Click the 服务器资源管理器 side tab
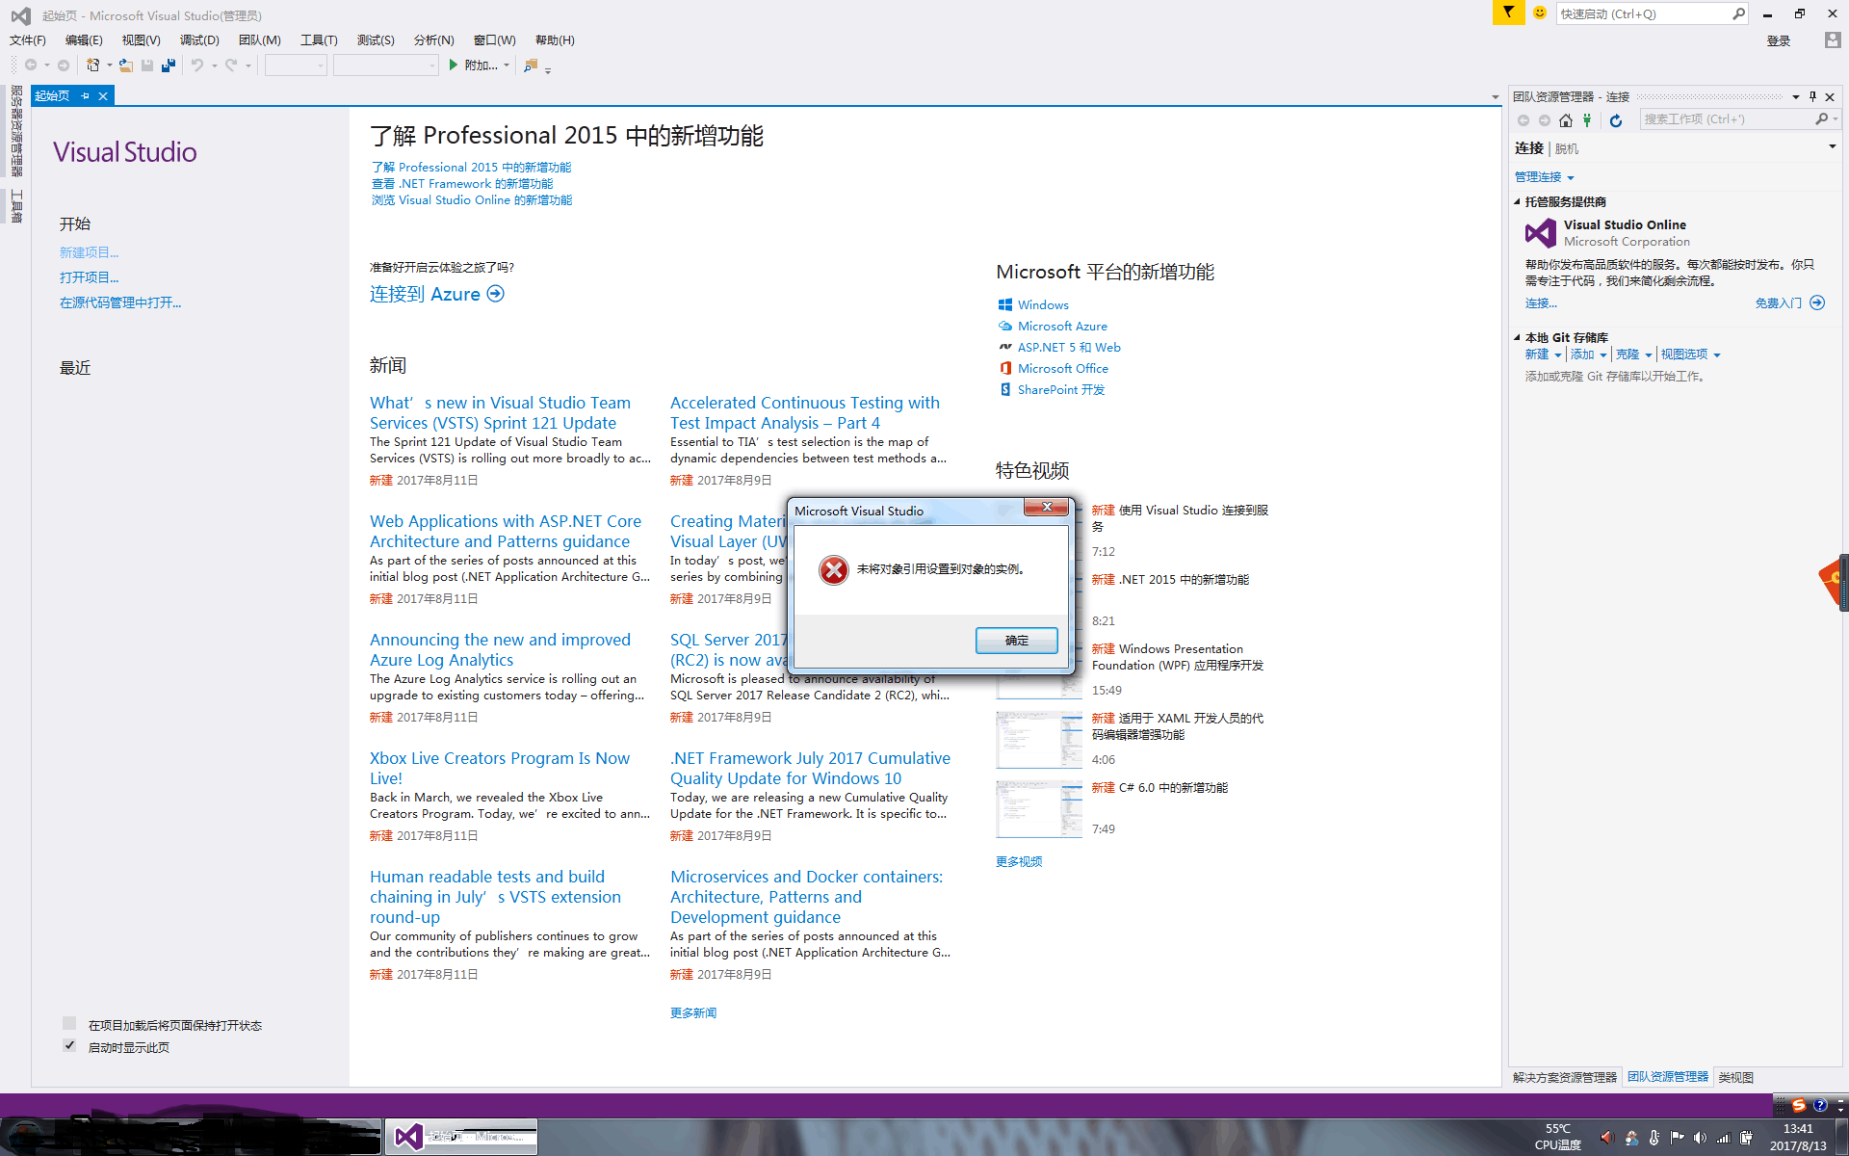1849x1156 pixels. [16, 131]
